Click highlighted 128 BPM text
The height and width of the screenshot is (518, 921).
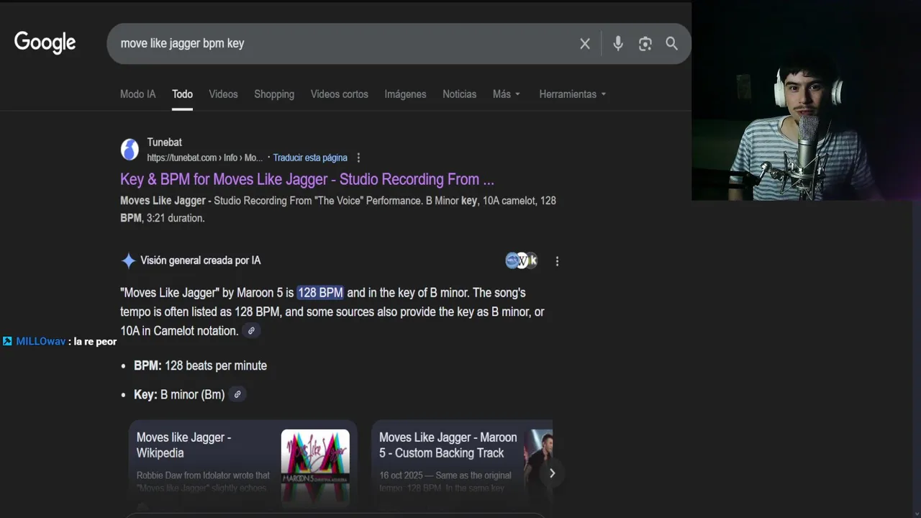320,293
